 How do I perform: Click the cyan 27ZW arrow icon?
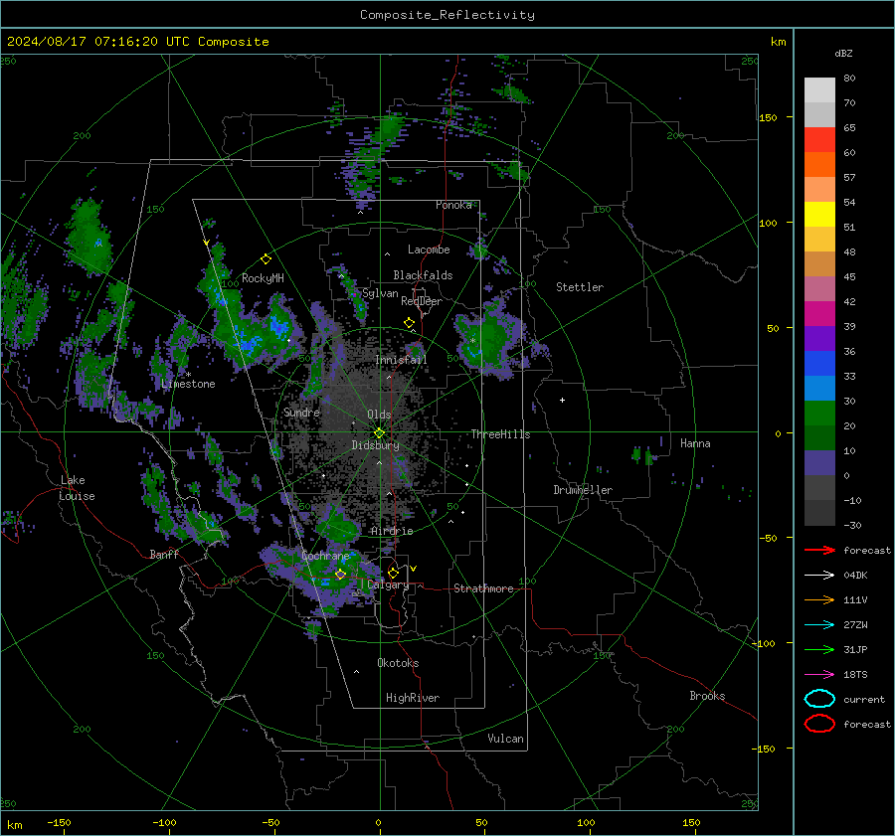coord(819,625)
